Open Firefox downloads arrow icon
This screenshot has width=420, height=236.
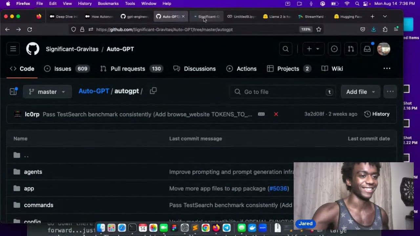(374, 29)
